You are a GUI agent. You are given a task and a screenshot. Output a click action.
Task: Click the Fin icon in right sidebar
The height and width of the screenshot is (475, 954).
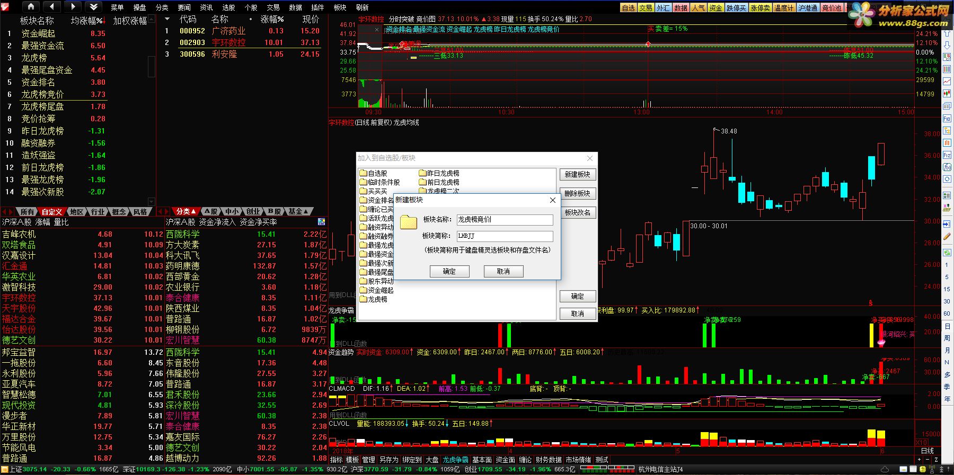(947, 119)
